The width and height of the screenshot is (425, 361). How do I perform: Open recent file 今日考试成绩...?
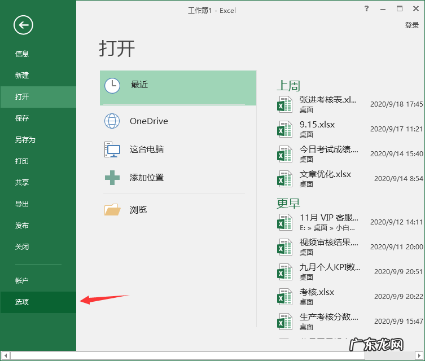point(329,149)
